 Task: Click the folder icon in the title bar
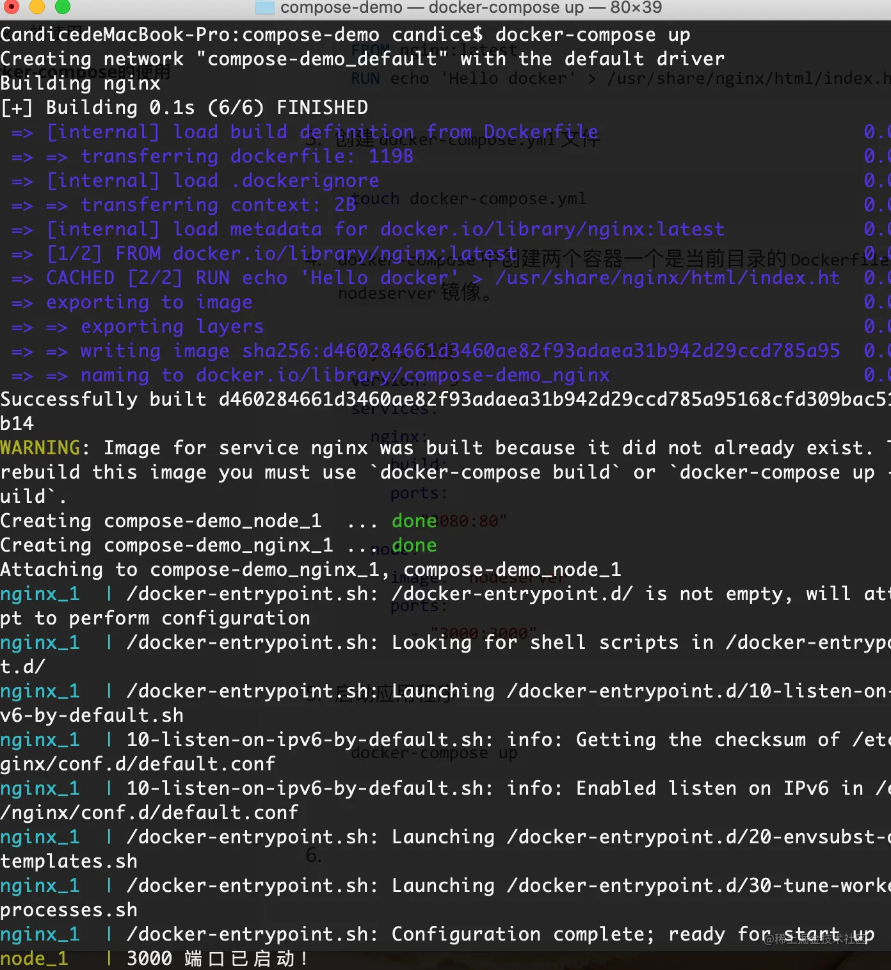point(266,8)
